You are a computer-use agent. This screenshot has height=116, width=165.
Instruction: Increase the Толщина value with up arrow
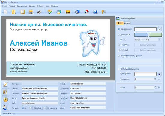155,78
